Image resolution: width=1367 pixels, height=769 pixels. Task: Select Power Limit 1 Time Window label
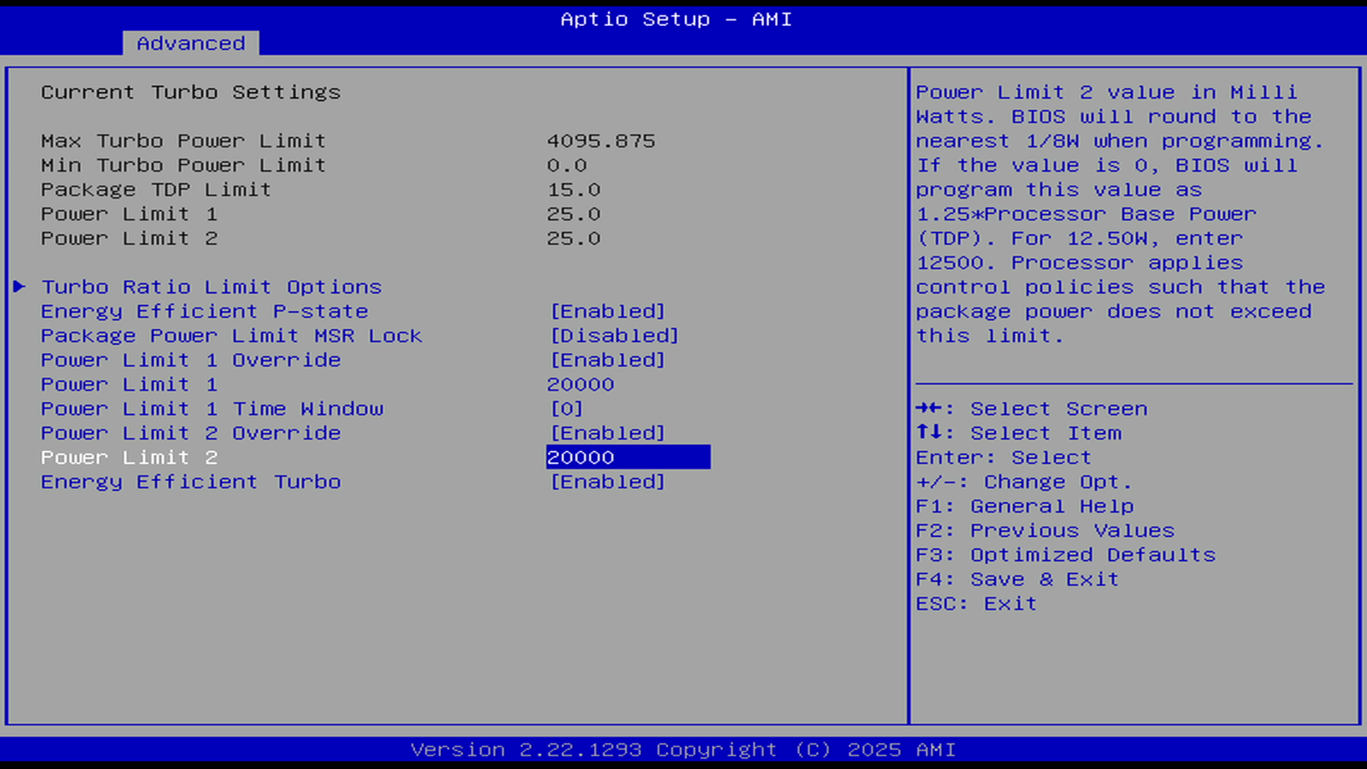pyautogui.click(x=212, y=409)
